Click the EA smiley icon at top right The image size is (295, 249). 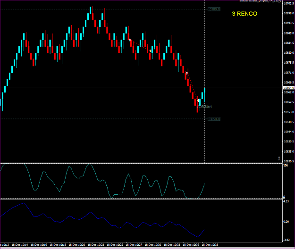tap(279, 1)
